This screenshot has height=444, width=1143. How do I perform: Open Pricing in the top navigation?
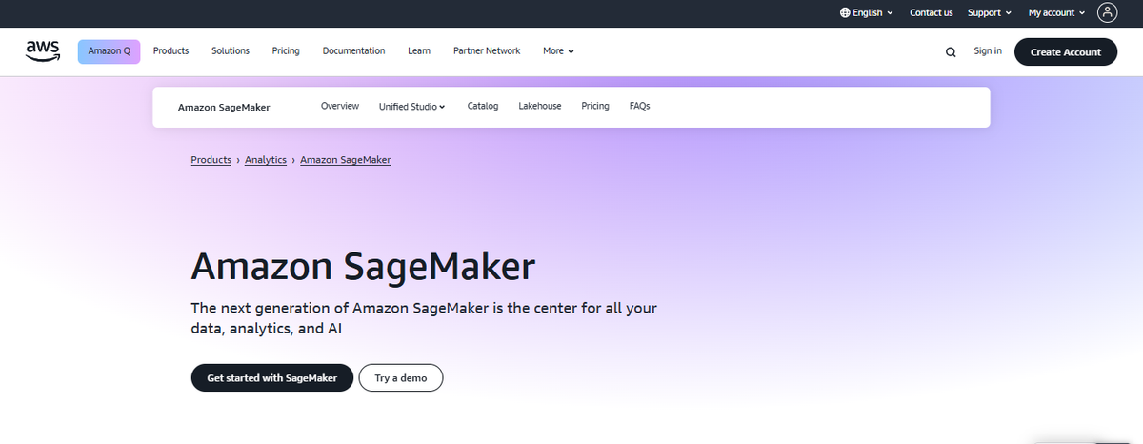286,51
